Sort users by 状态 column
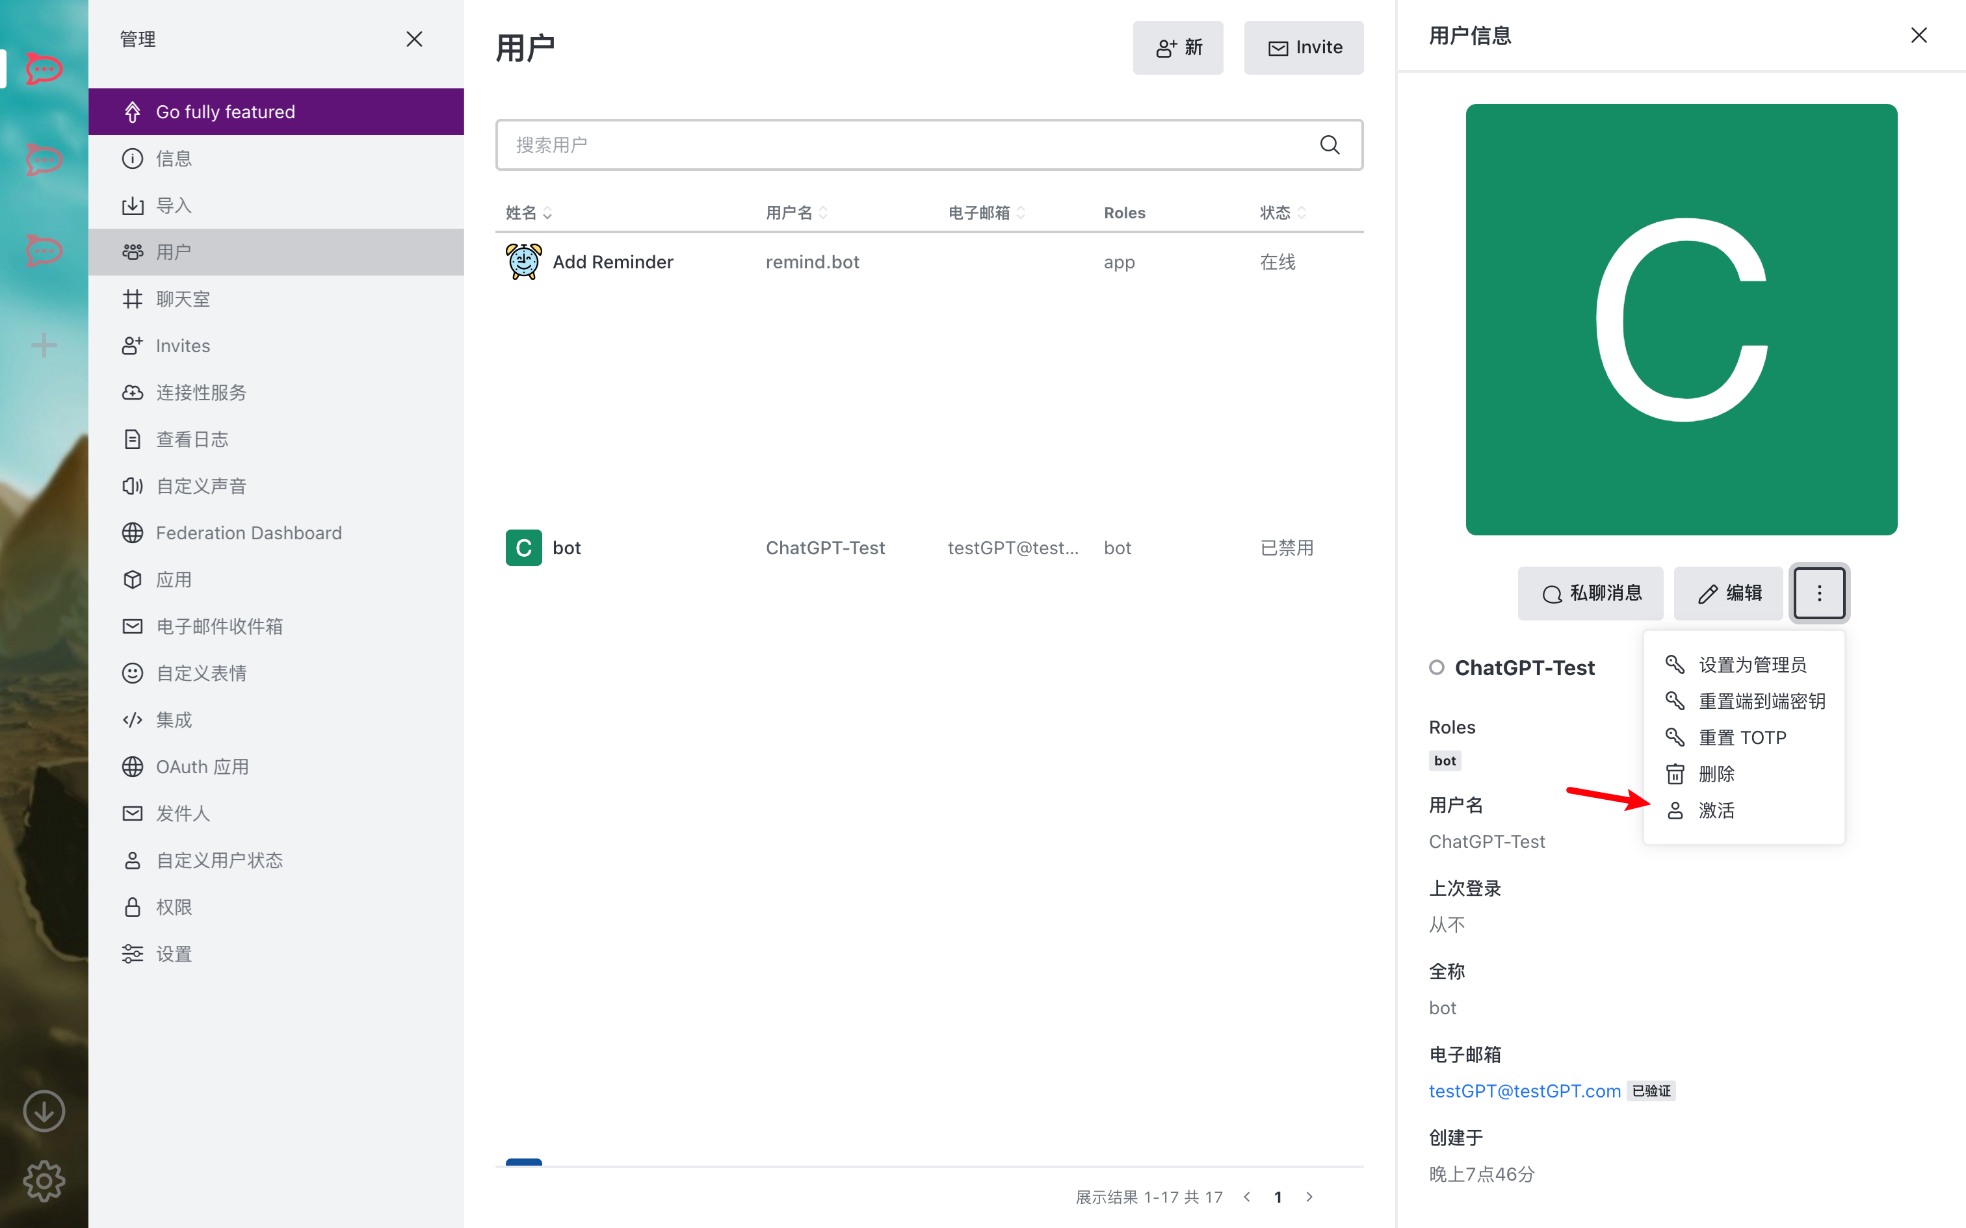The width and height of the screenshot is (1966, 1228). pos(1283,213)
